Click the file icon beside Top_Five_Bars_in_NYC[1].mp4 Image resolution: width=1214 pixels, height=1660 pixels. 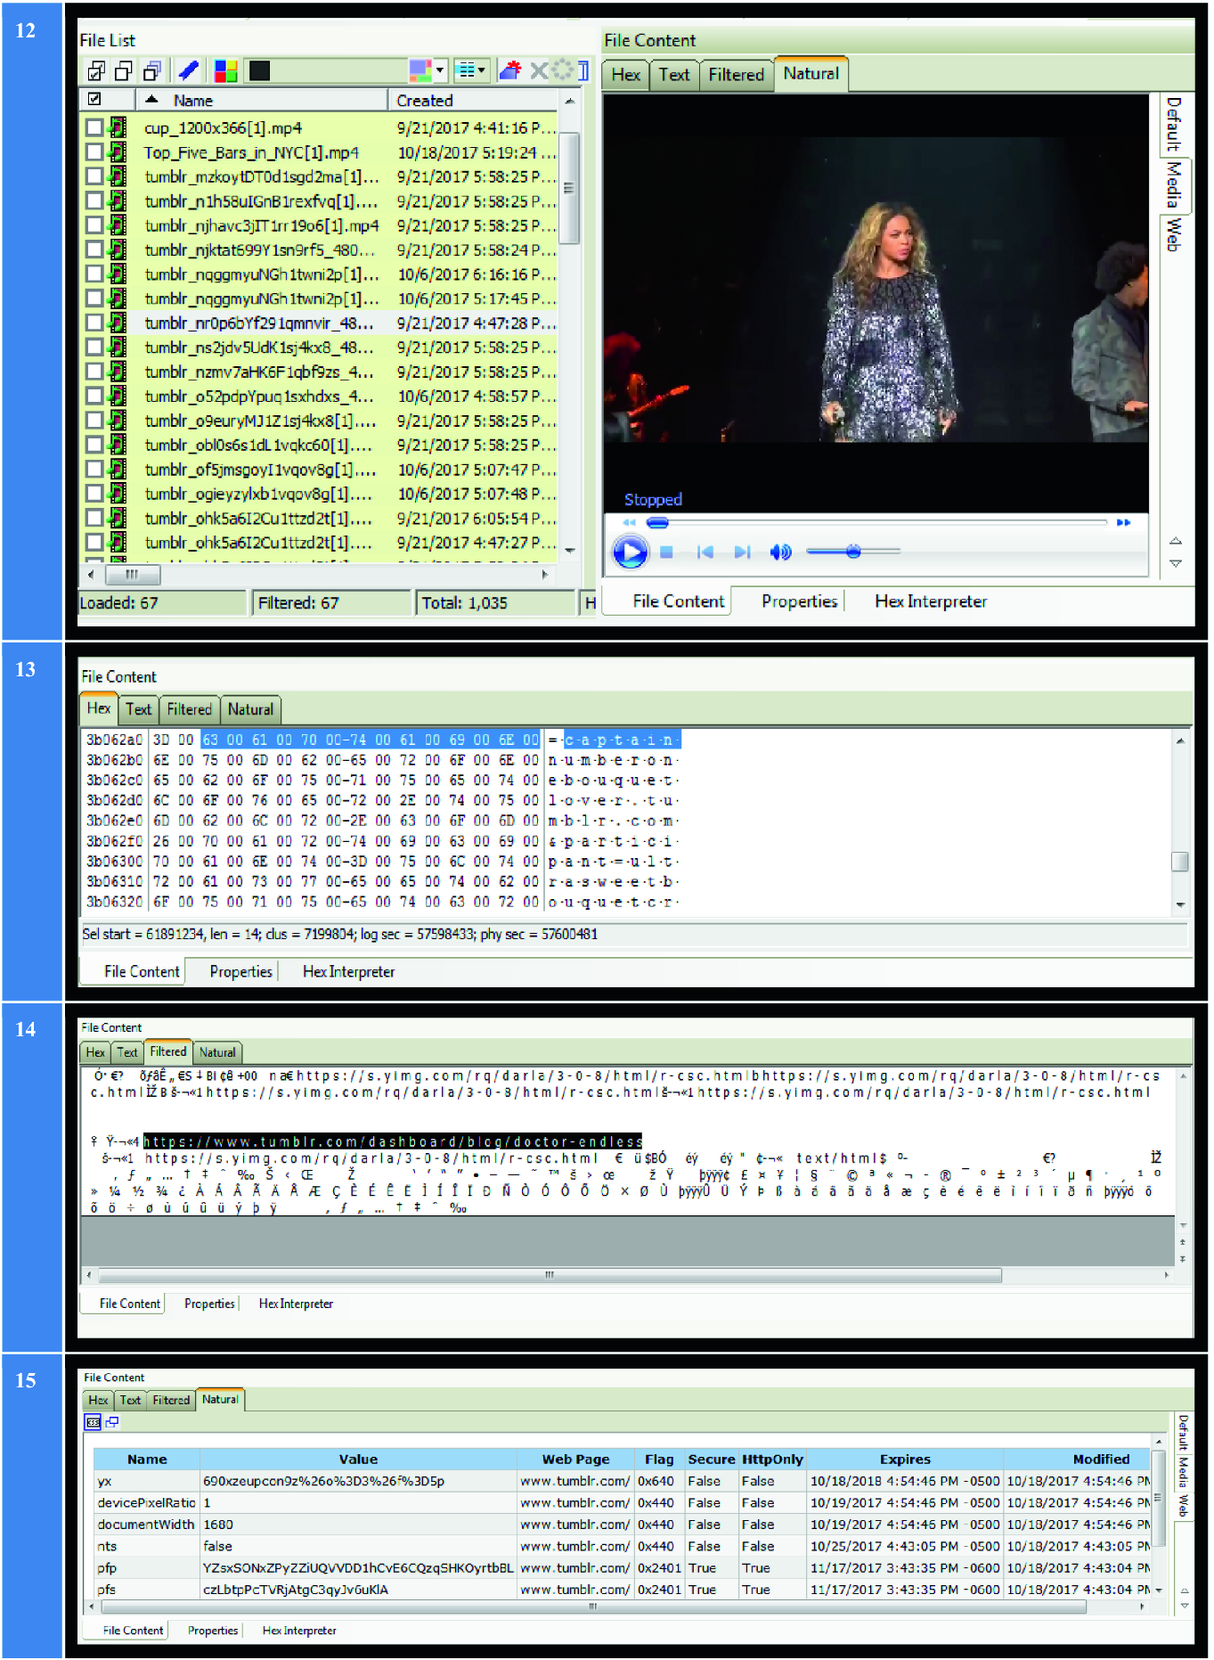117,152
